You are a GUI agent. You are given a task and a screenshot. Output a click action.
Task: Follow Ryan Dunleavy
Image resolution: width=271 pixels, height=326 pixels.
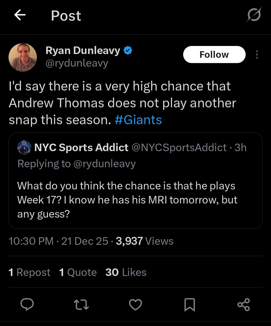[214, 55]
